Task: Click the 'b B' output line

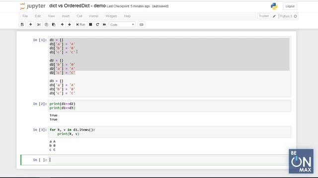Action: click(x=53, y=145)
